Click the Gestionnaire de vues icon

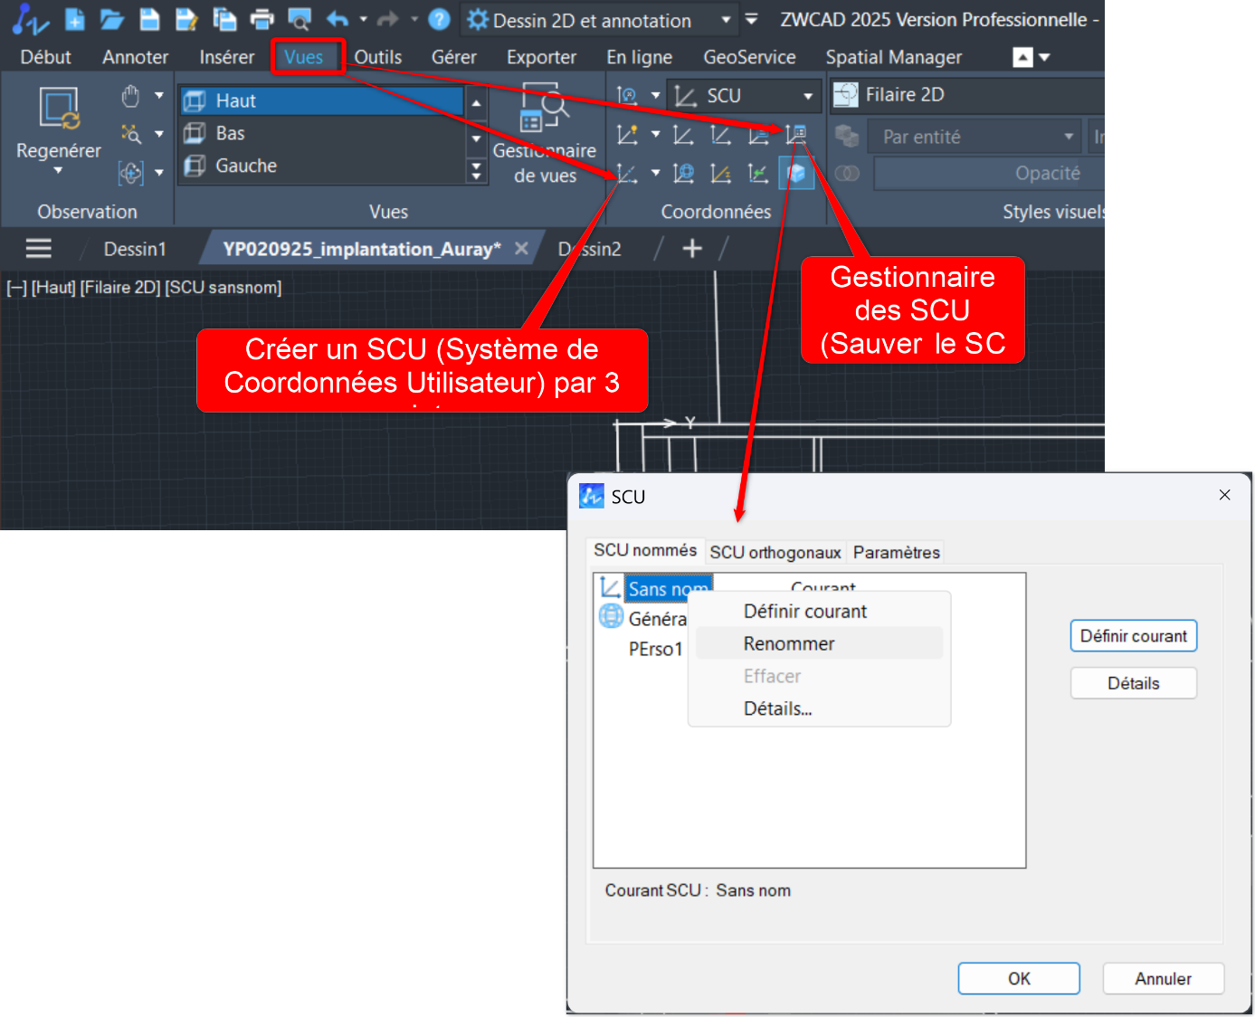tap(544, 113)
